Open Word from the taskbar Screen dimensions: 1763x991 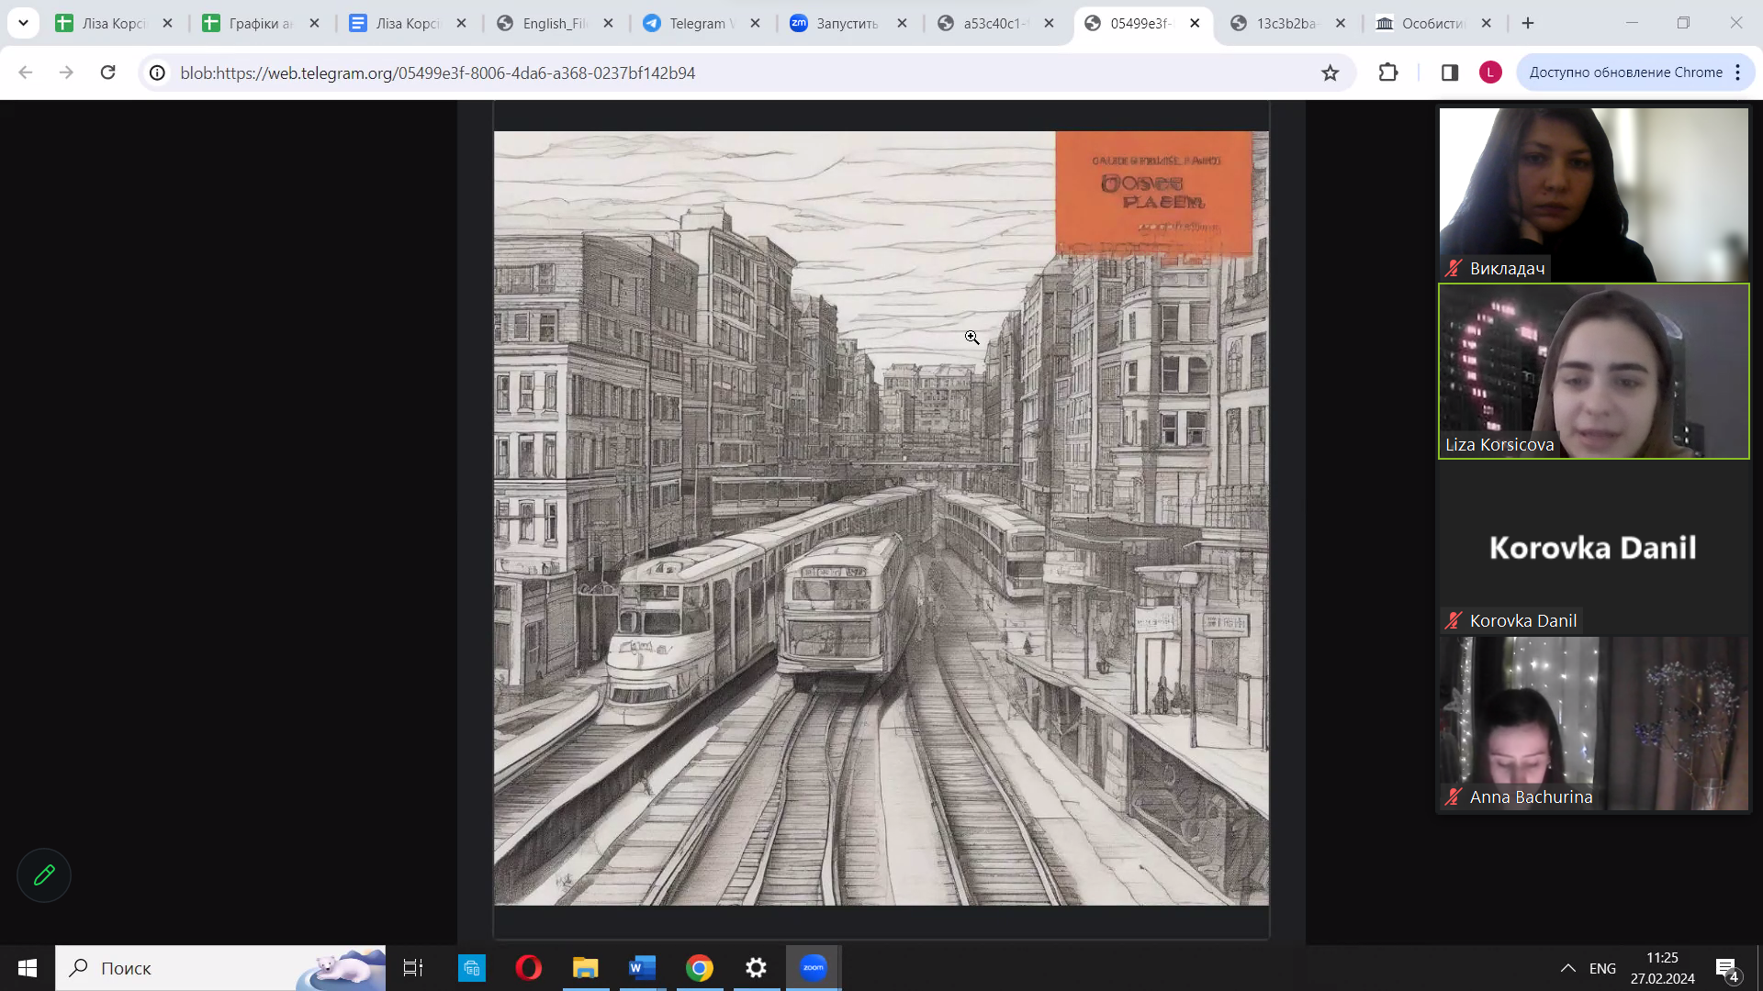pos(643,968)
